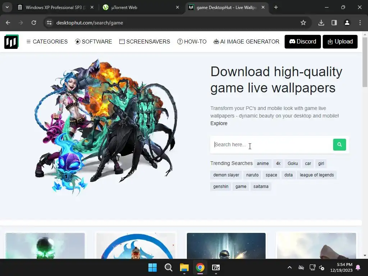The image size is (368, 276).
Task: Select trending search 'Goku'
Action: click(x=293, y=164)
